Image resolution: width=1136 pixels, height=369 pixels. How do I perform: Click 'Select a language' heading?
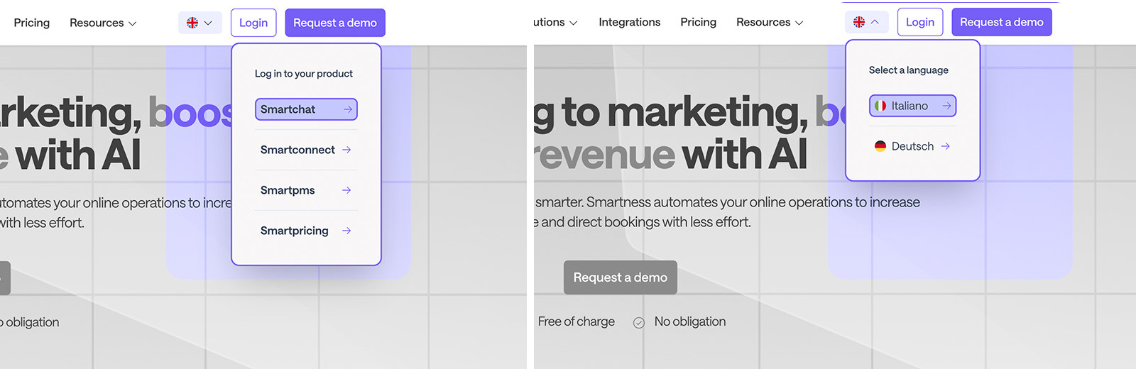909,70
